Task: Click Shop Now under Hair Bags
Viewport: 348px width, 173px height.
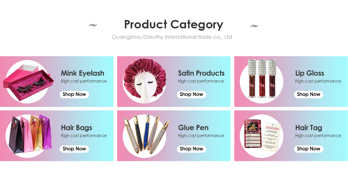Action: coord(74,149)
